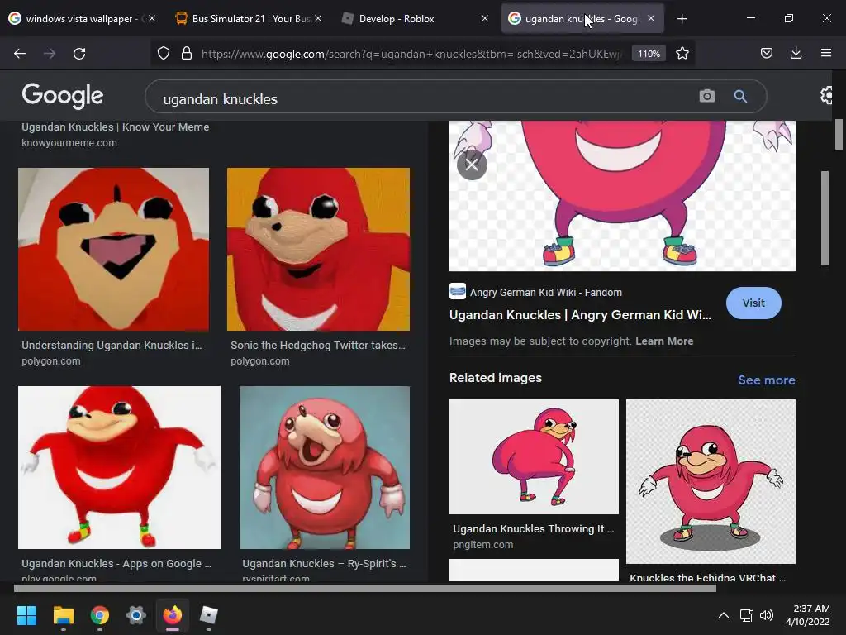Open the Learn More copyright link
The width and height of the screenshot is (846, 635).
click(664, 341)
